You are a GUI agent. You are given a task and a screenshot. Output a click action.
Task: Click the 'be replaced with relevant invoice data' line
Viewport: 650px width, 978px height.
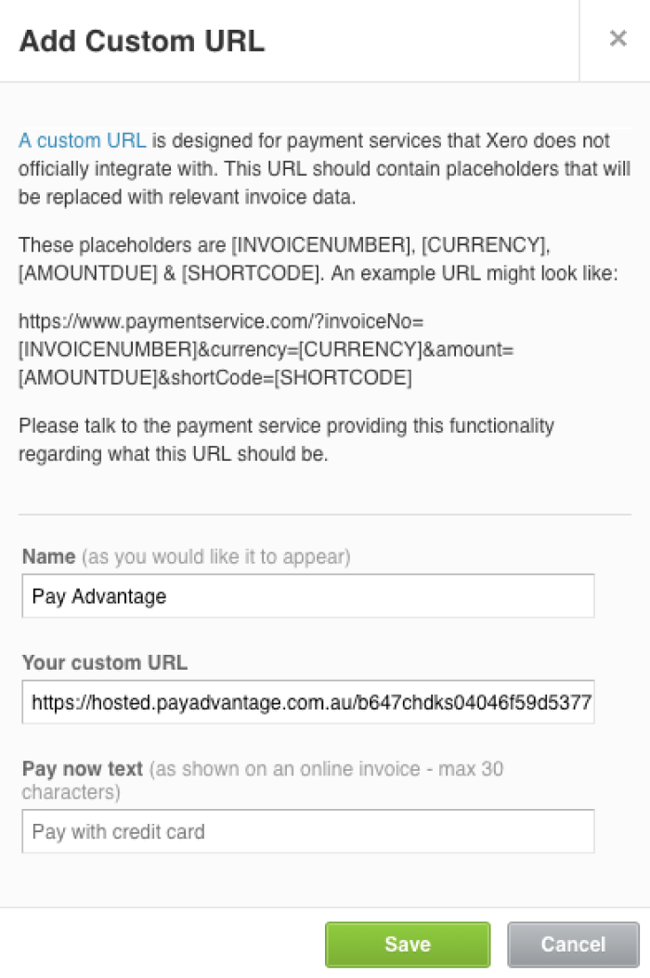(x=188, y=197)
